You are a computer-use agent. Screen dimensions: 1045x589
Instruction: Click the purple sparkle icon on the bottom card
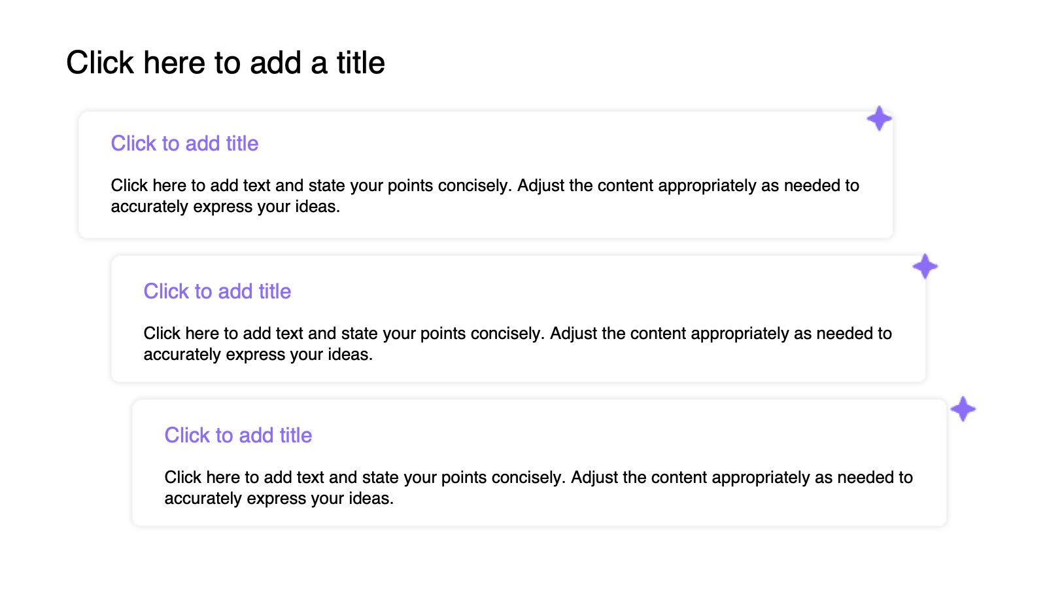tap(963, 409)
